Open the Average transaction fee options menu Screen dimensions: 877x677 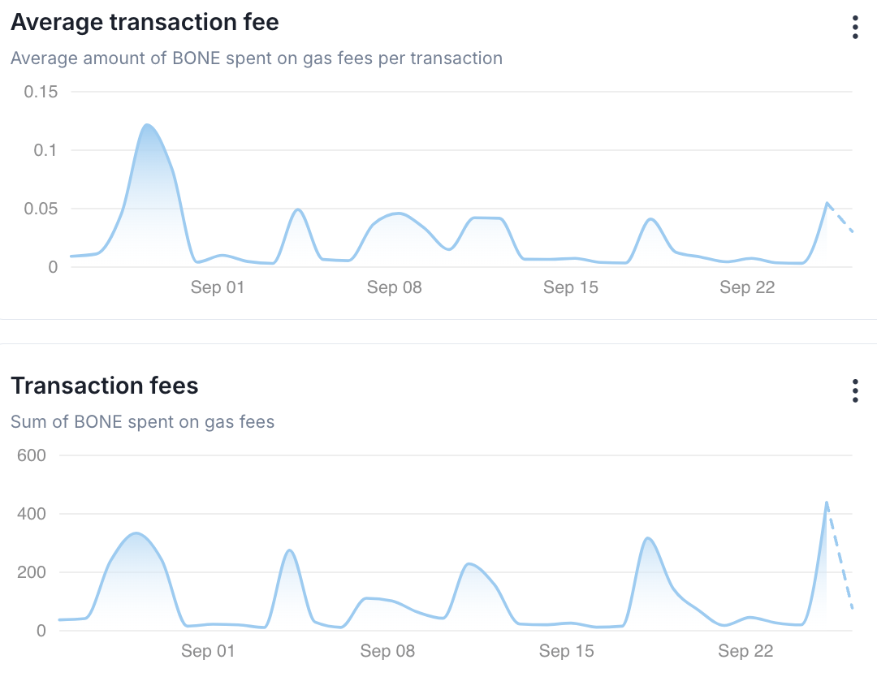[855, 27]
